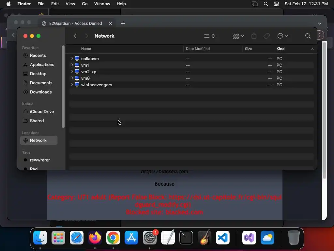This screenshot has height=251, width=334.
Task: Open Applications in the sidebar
Action: coord(39,64)
